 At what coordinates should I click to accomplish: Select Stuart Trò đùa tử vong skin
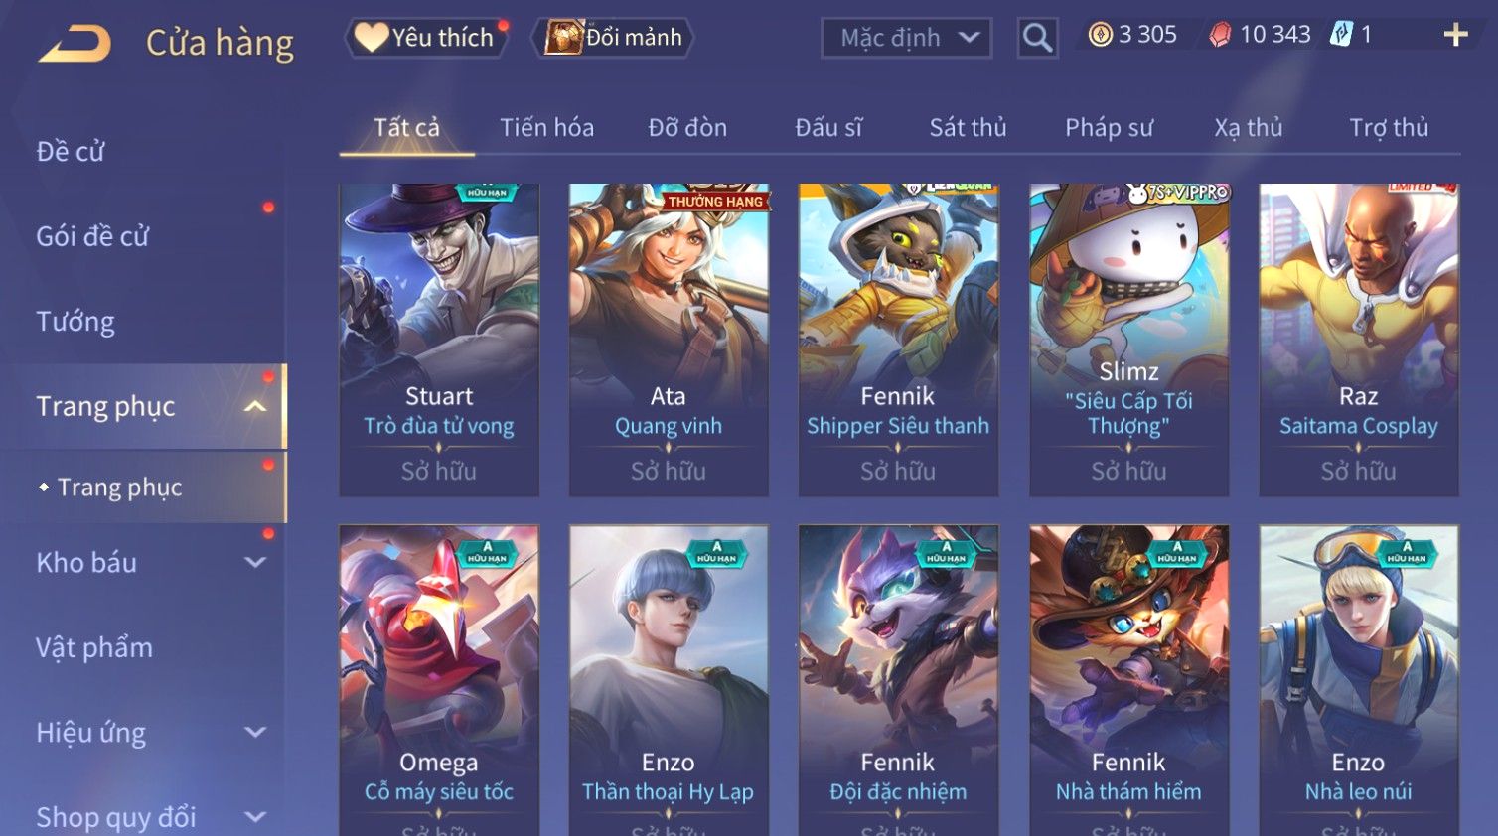click(439, 340)
